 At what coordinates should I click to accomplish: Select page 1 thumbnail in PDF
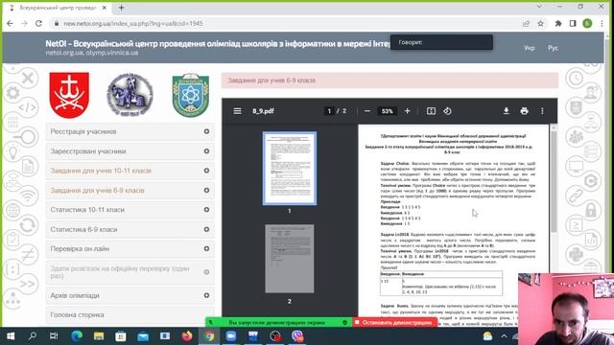coord(290,169)
